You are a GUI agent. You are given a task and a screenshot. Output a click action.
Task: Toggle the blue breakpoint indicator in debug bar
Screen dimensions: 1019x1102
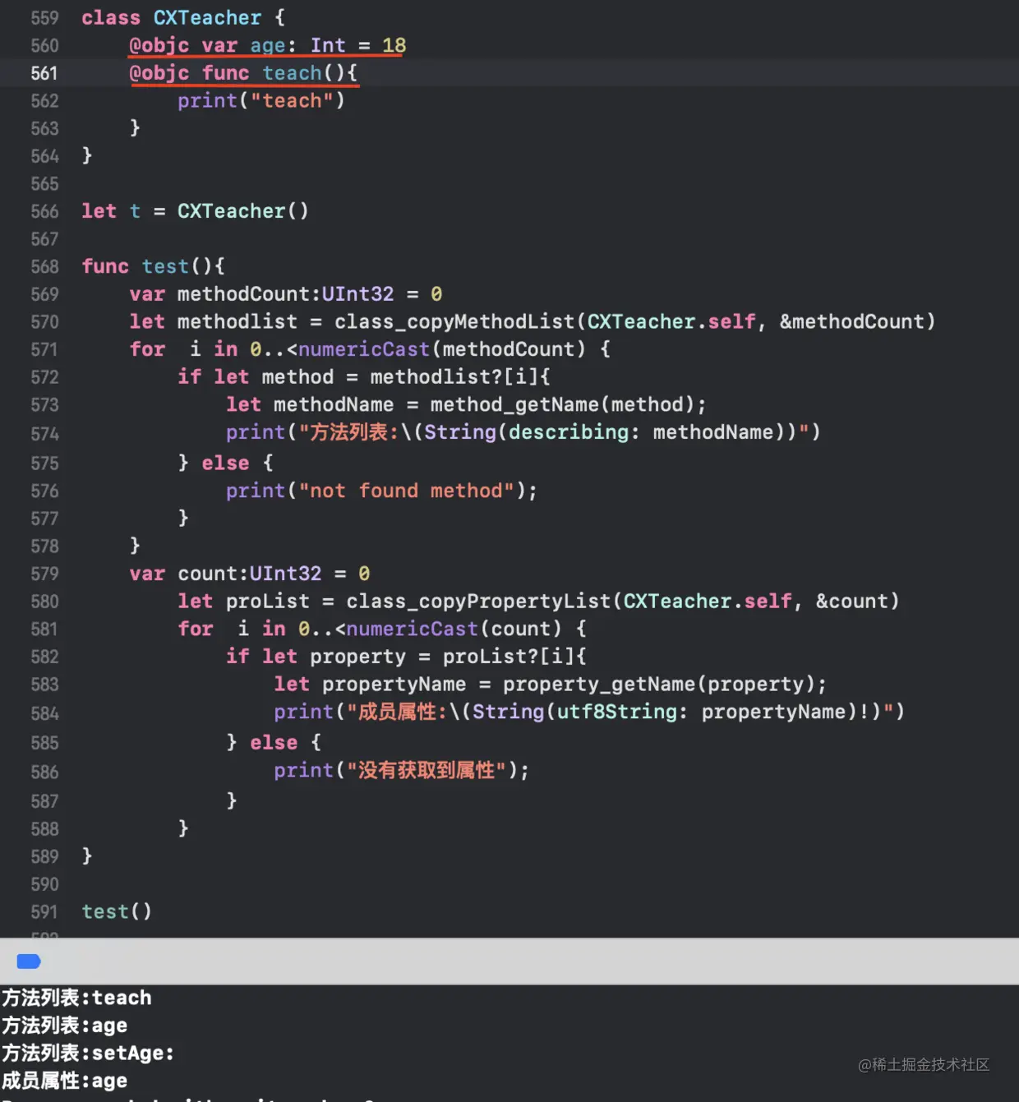click(29, 961)
